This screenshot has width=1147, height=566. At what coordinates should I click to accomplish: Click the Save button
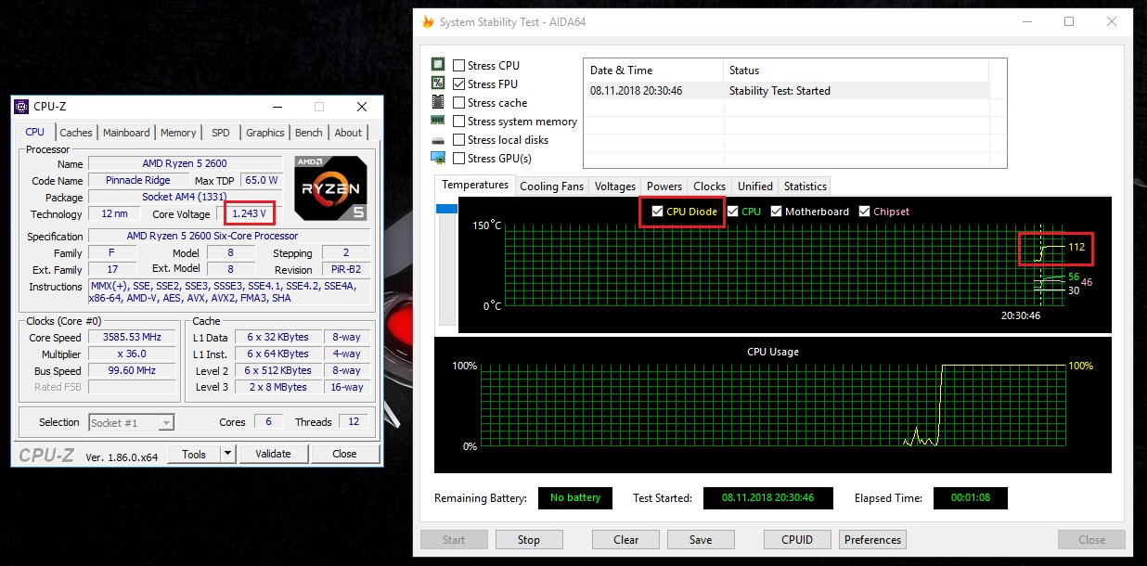[701, 539]
